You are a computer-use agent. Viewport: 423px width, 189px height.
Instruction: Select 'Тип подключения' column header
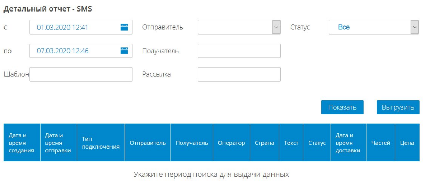coord(101,143)
